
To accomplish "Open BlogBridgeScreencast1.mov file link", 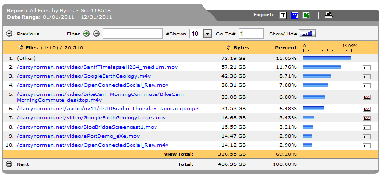I will pos(87,127).
